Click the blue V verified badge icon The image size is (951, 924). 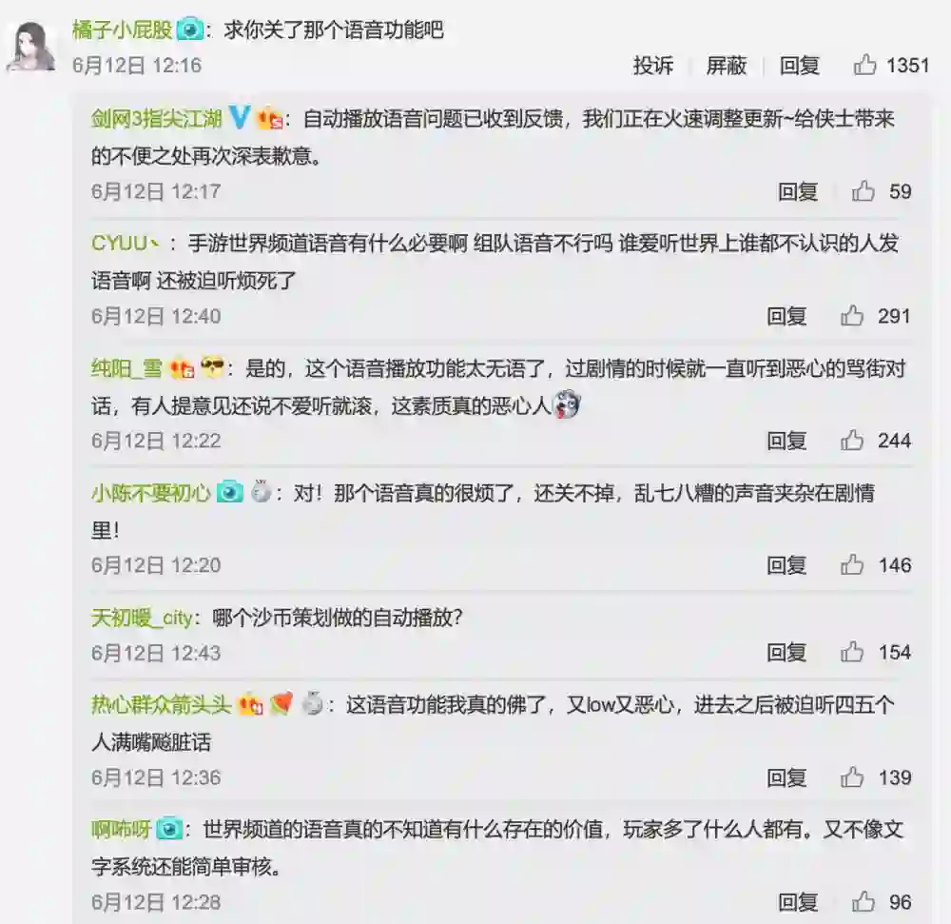pos(240,117)
